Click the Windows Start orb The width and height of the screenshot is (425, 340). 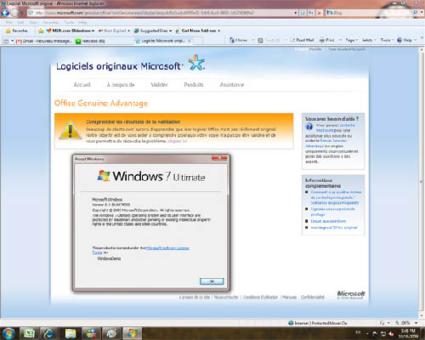8,333
